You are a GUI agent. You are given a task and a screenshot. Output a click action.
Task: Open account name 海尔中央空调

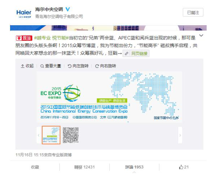point(49,9)
